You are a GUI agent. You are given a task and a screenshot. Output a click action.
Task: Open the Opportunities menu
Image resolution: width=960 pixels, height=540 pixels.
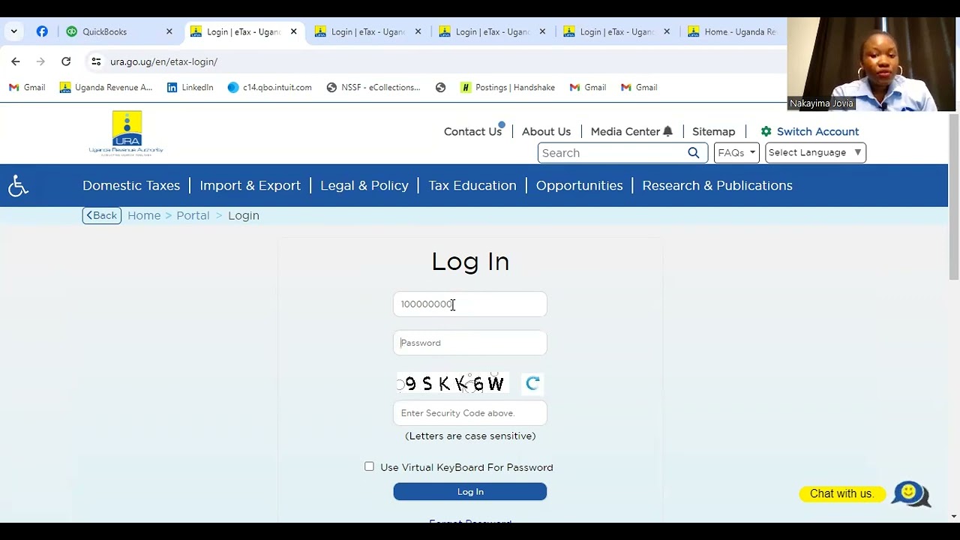click(579, 185)
